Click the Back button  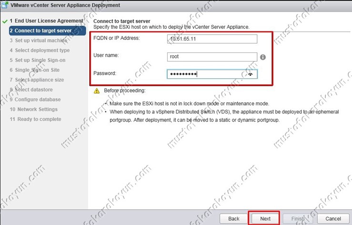coord(234,219)
